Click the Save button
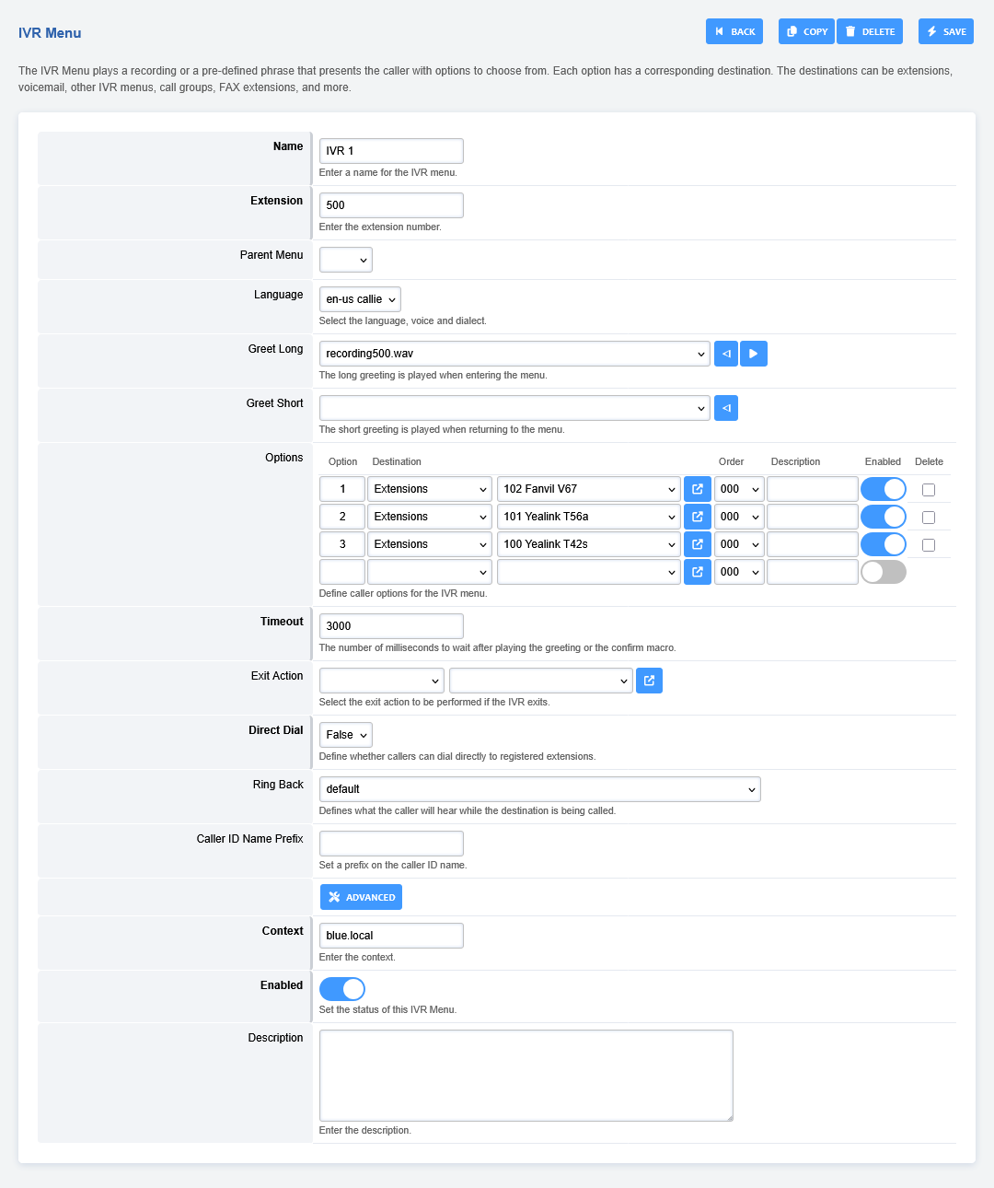Screen dimensions: 994x1188 (945, 31)
